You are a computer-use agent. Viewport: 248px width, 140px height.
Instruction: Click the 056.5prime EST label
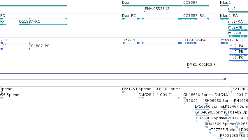[9, 95]
